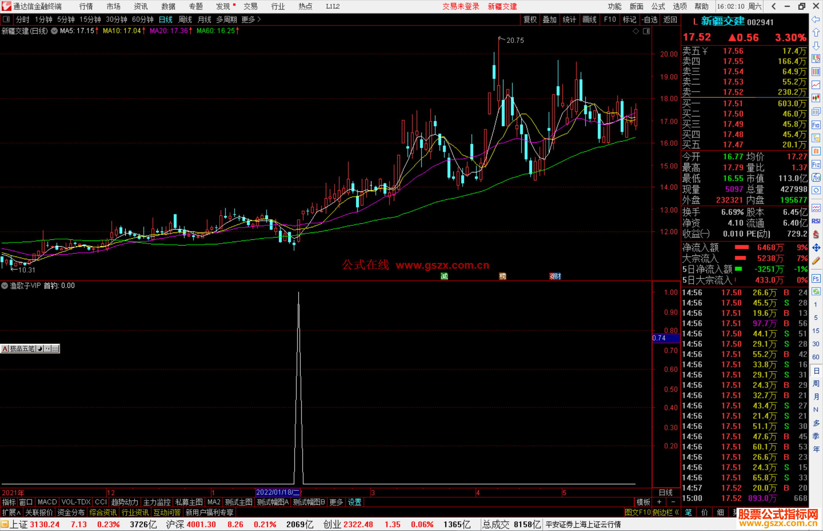Expand the 更多 periods dropdown
This screenshot has width=823, height=531.
click(251, 19)
